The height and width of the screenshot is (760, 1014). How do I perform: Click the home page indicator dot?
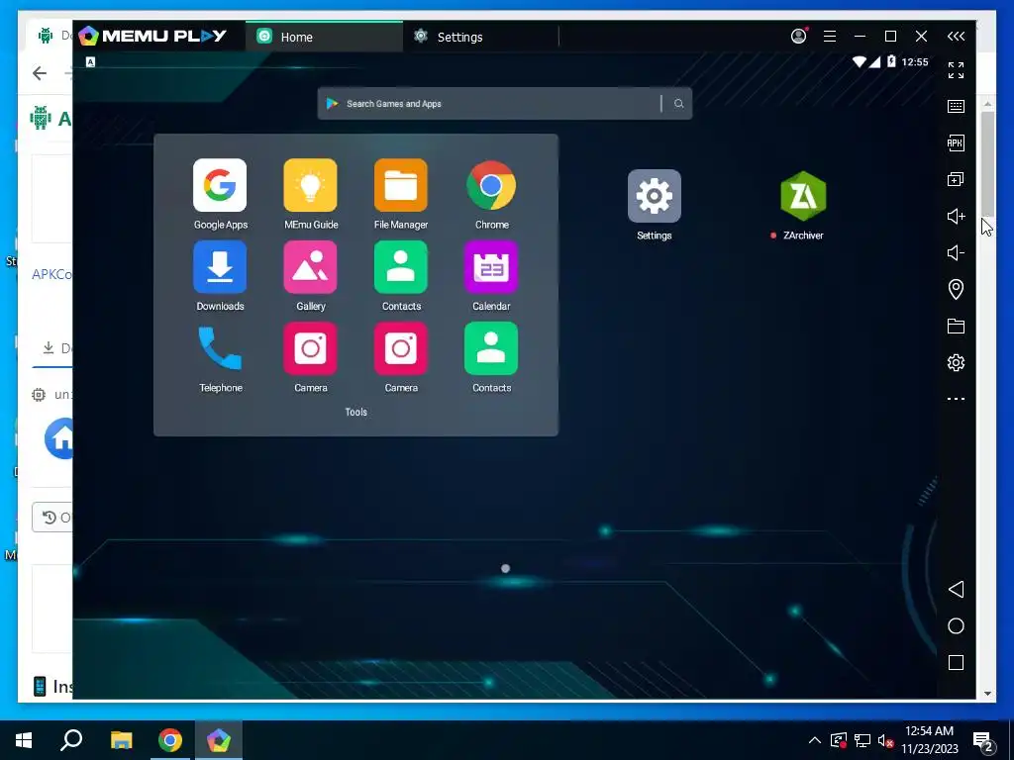[506, 569]
